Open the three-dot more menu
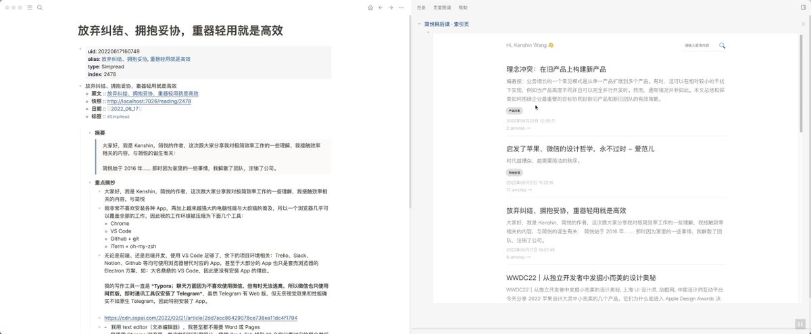 402,7
